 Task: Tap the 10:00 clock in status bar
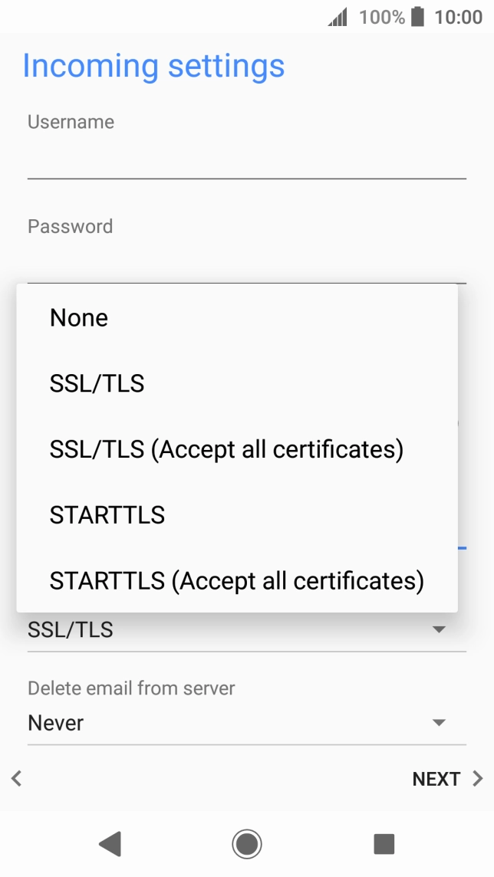click(x=459, y=17)
